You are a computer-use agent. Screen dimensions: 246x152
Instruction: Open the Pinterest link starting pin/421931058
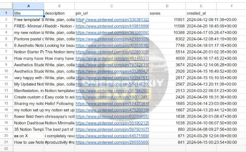[x=112, y=39]
